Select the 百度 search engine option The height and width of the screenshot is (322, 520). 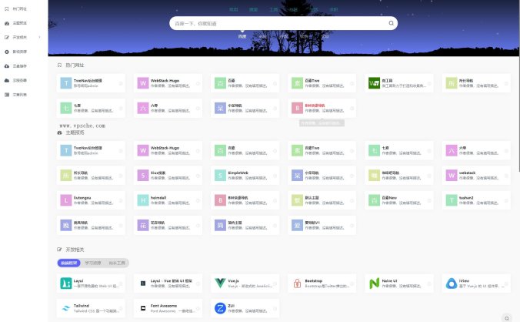242,36
